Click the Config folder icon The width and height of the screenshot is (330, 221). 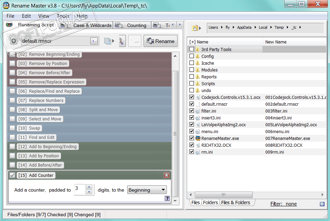tap(198, 56)
